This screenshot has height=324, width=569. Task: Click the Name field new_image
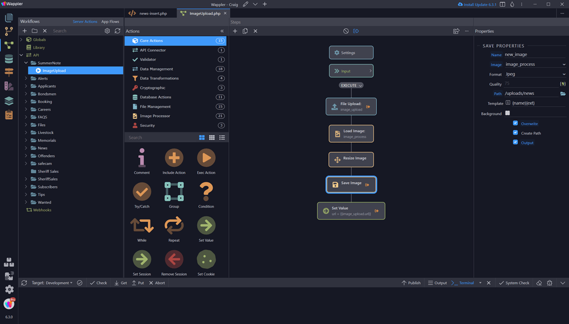pos(535,54)
